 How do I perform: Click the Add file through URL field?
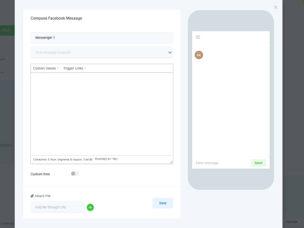58,207
